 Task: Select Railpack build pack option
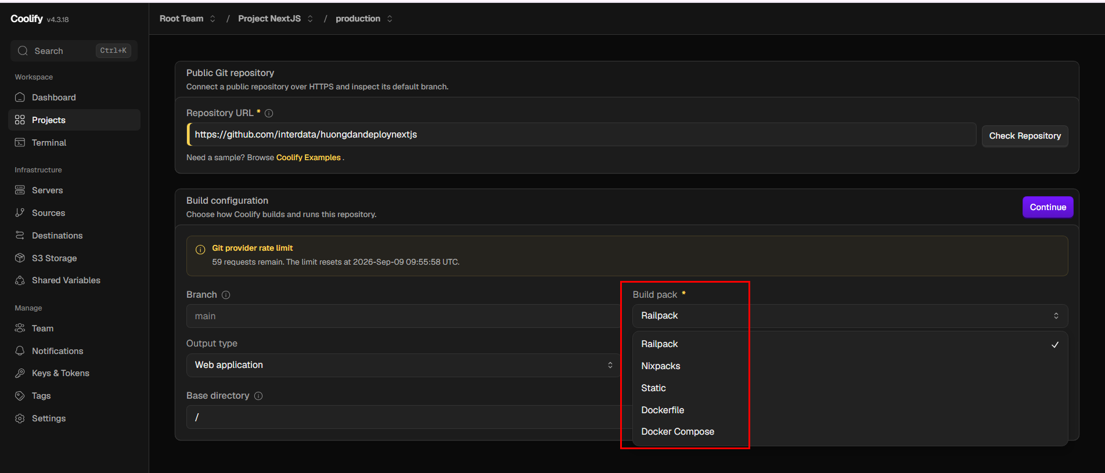click(x=850, y=344)
